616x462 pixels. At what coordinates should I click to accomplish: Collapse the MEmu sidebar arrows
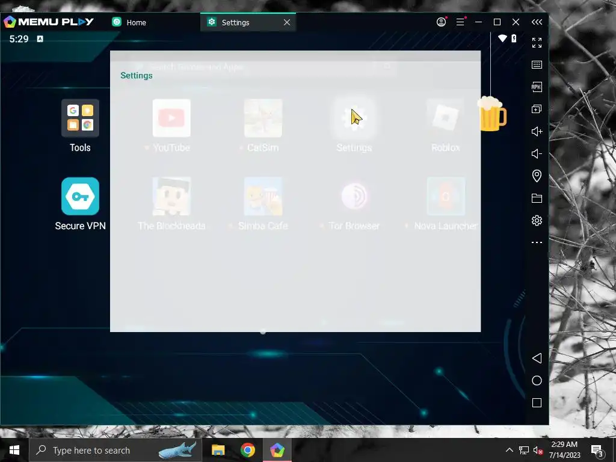click(x=537, y=22)
